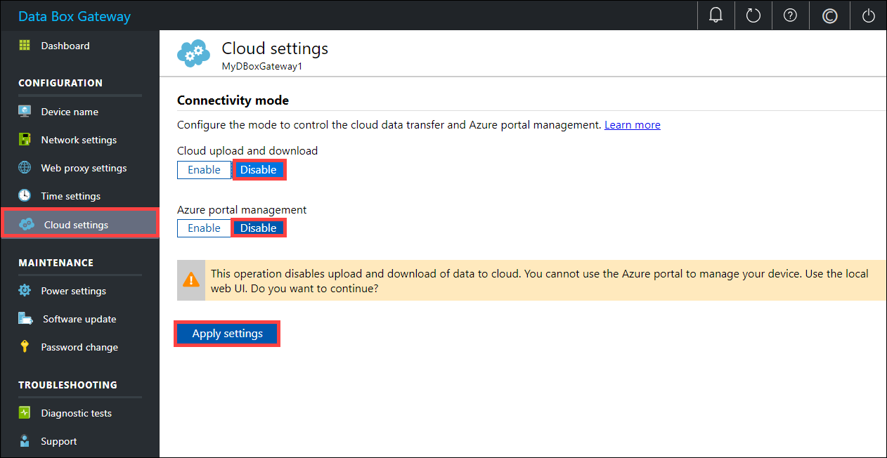
Task: Click the Cloud settings page title
Action: 275,48
